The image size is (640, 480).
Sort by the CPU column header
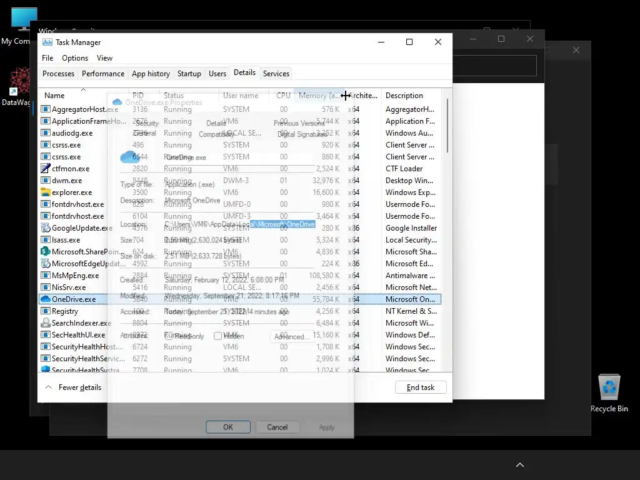283,95
